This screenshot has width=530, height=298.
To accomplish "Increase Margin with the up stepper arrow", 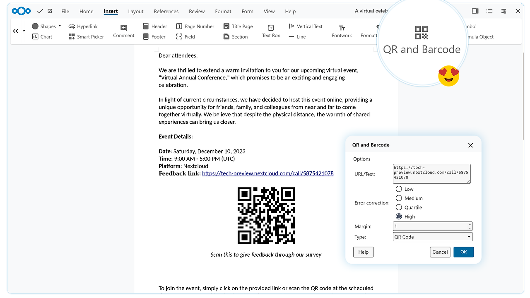I will 470,224.
